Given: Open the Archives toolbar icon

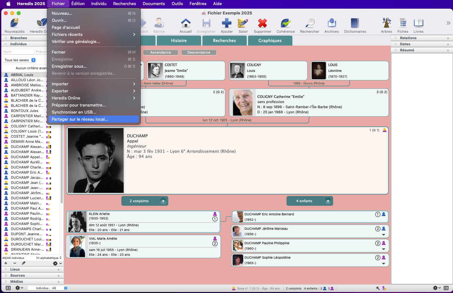Looking at the screenshot, I should pos(332,23).
